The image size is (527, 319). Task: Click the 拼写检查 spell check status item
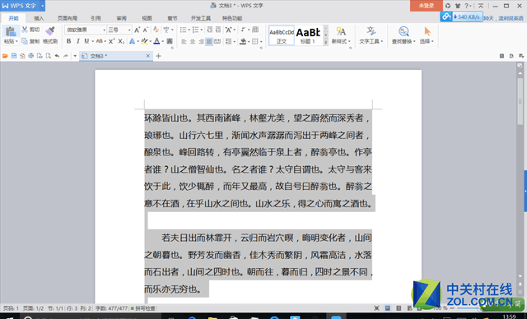tap(143, 308)
